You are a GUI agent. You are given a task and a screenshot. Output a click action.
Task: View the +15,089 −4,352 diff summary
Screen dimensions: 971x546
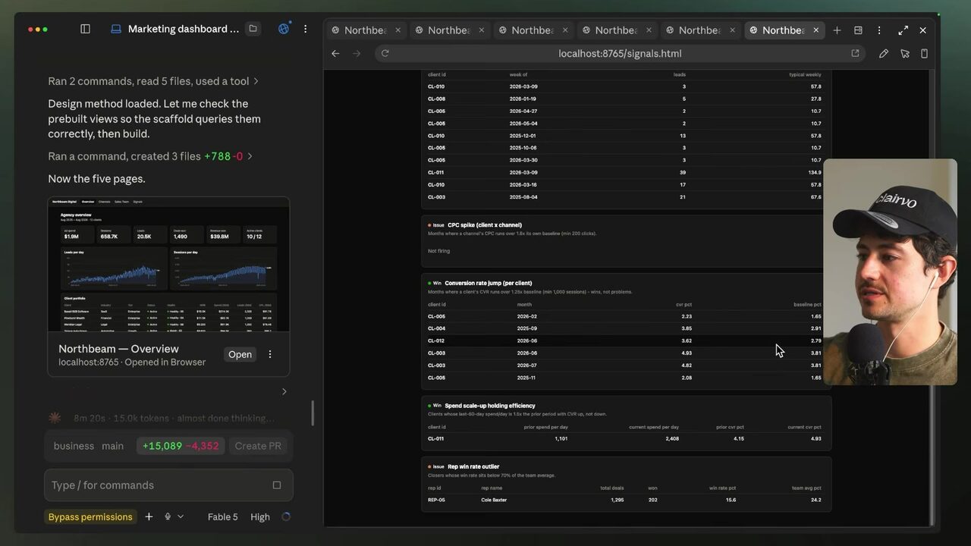tap(181, 446)
